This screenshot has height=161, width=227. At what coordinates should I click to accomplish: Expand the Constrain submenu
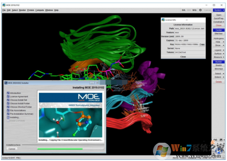coord(219,22)
